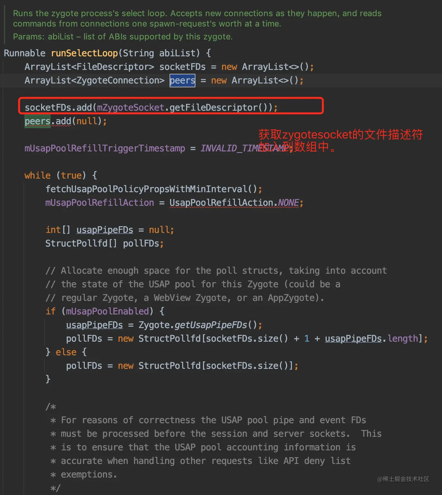Click ArrayList<ZygoteConnection> type name
The height and width of the screenshot is (495, 442).
[x=94, y=80]
